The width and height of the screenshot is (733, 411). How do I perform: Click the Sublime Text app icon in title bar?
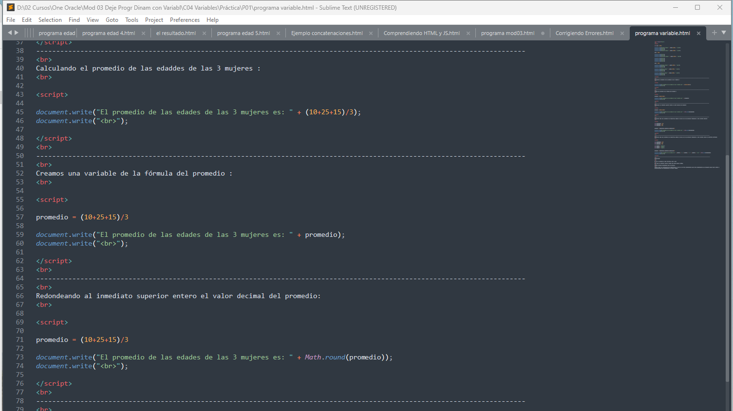[x=10, y=7]
